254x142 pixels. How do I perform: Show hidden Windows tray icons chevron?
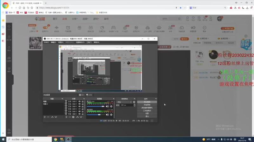point(218,139)
